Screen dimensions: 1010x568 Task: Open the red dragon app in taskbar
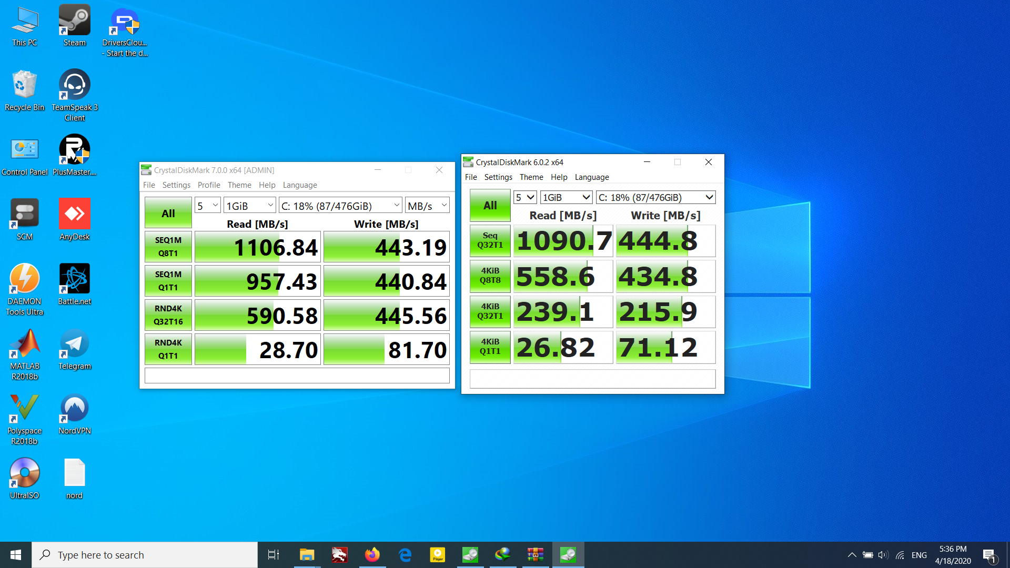point(339,555)
